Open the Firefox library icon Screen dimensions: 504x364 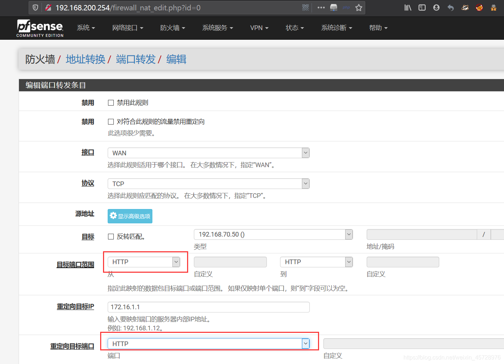click(x=408, y=8)
